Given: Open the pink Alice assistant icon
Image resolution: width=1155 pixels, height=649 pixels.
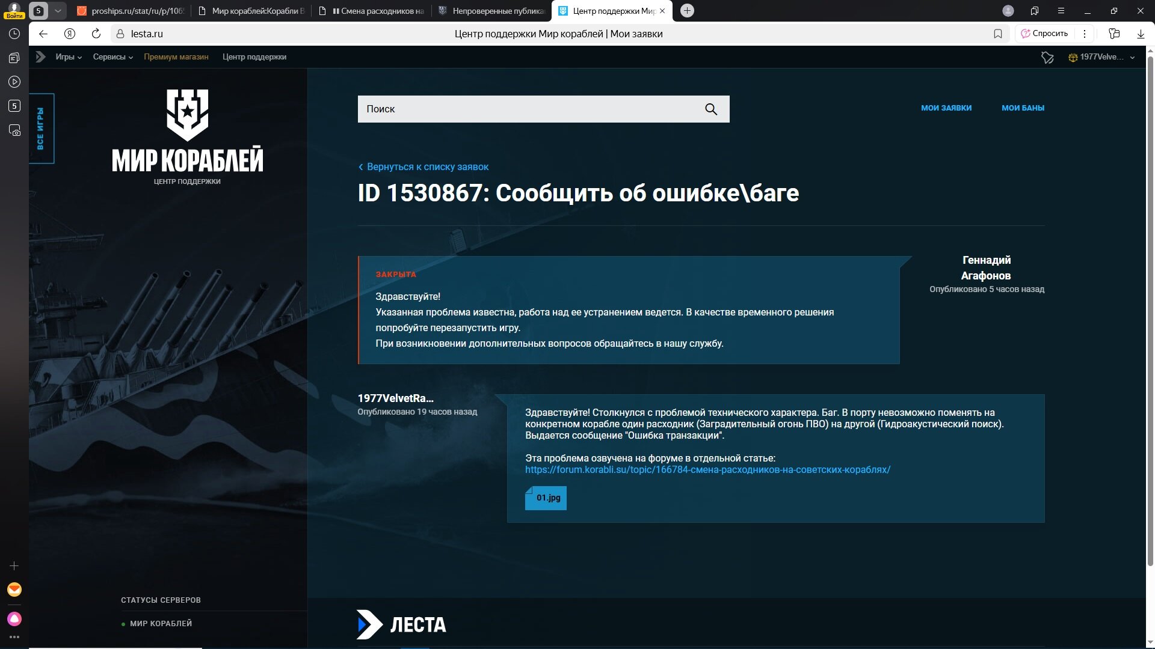Looking at the screenshot, I should click(14, 619).
